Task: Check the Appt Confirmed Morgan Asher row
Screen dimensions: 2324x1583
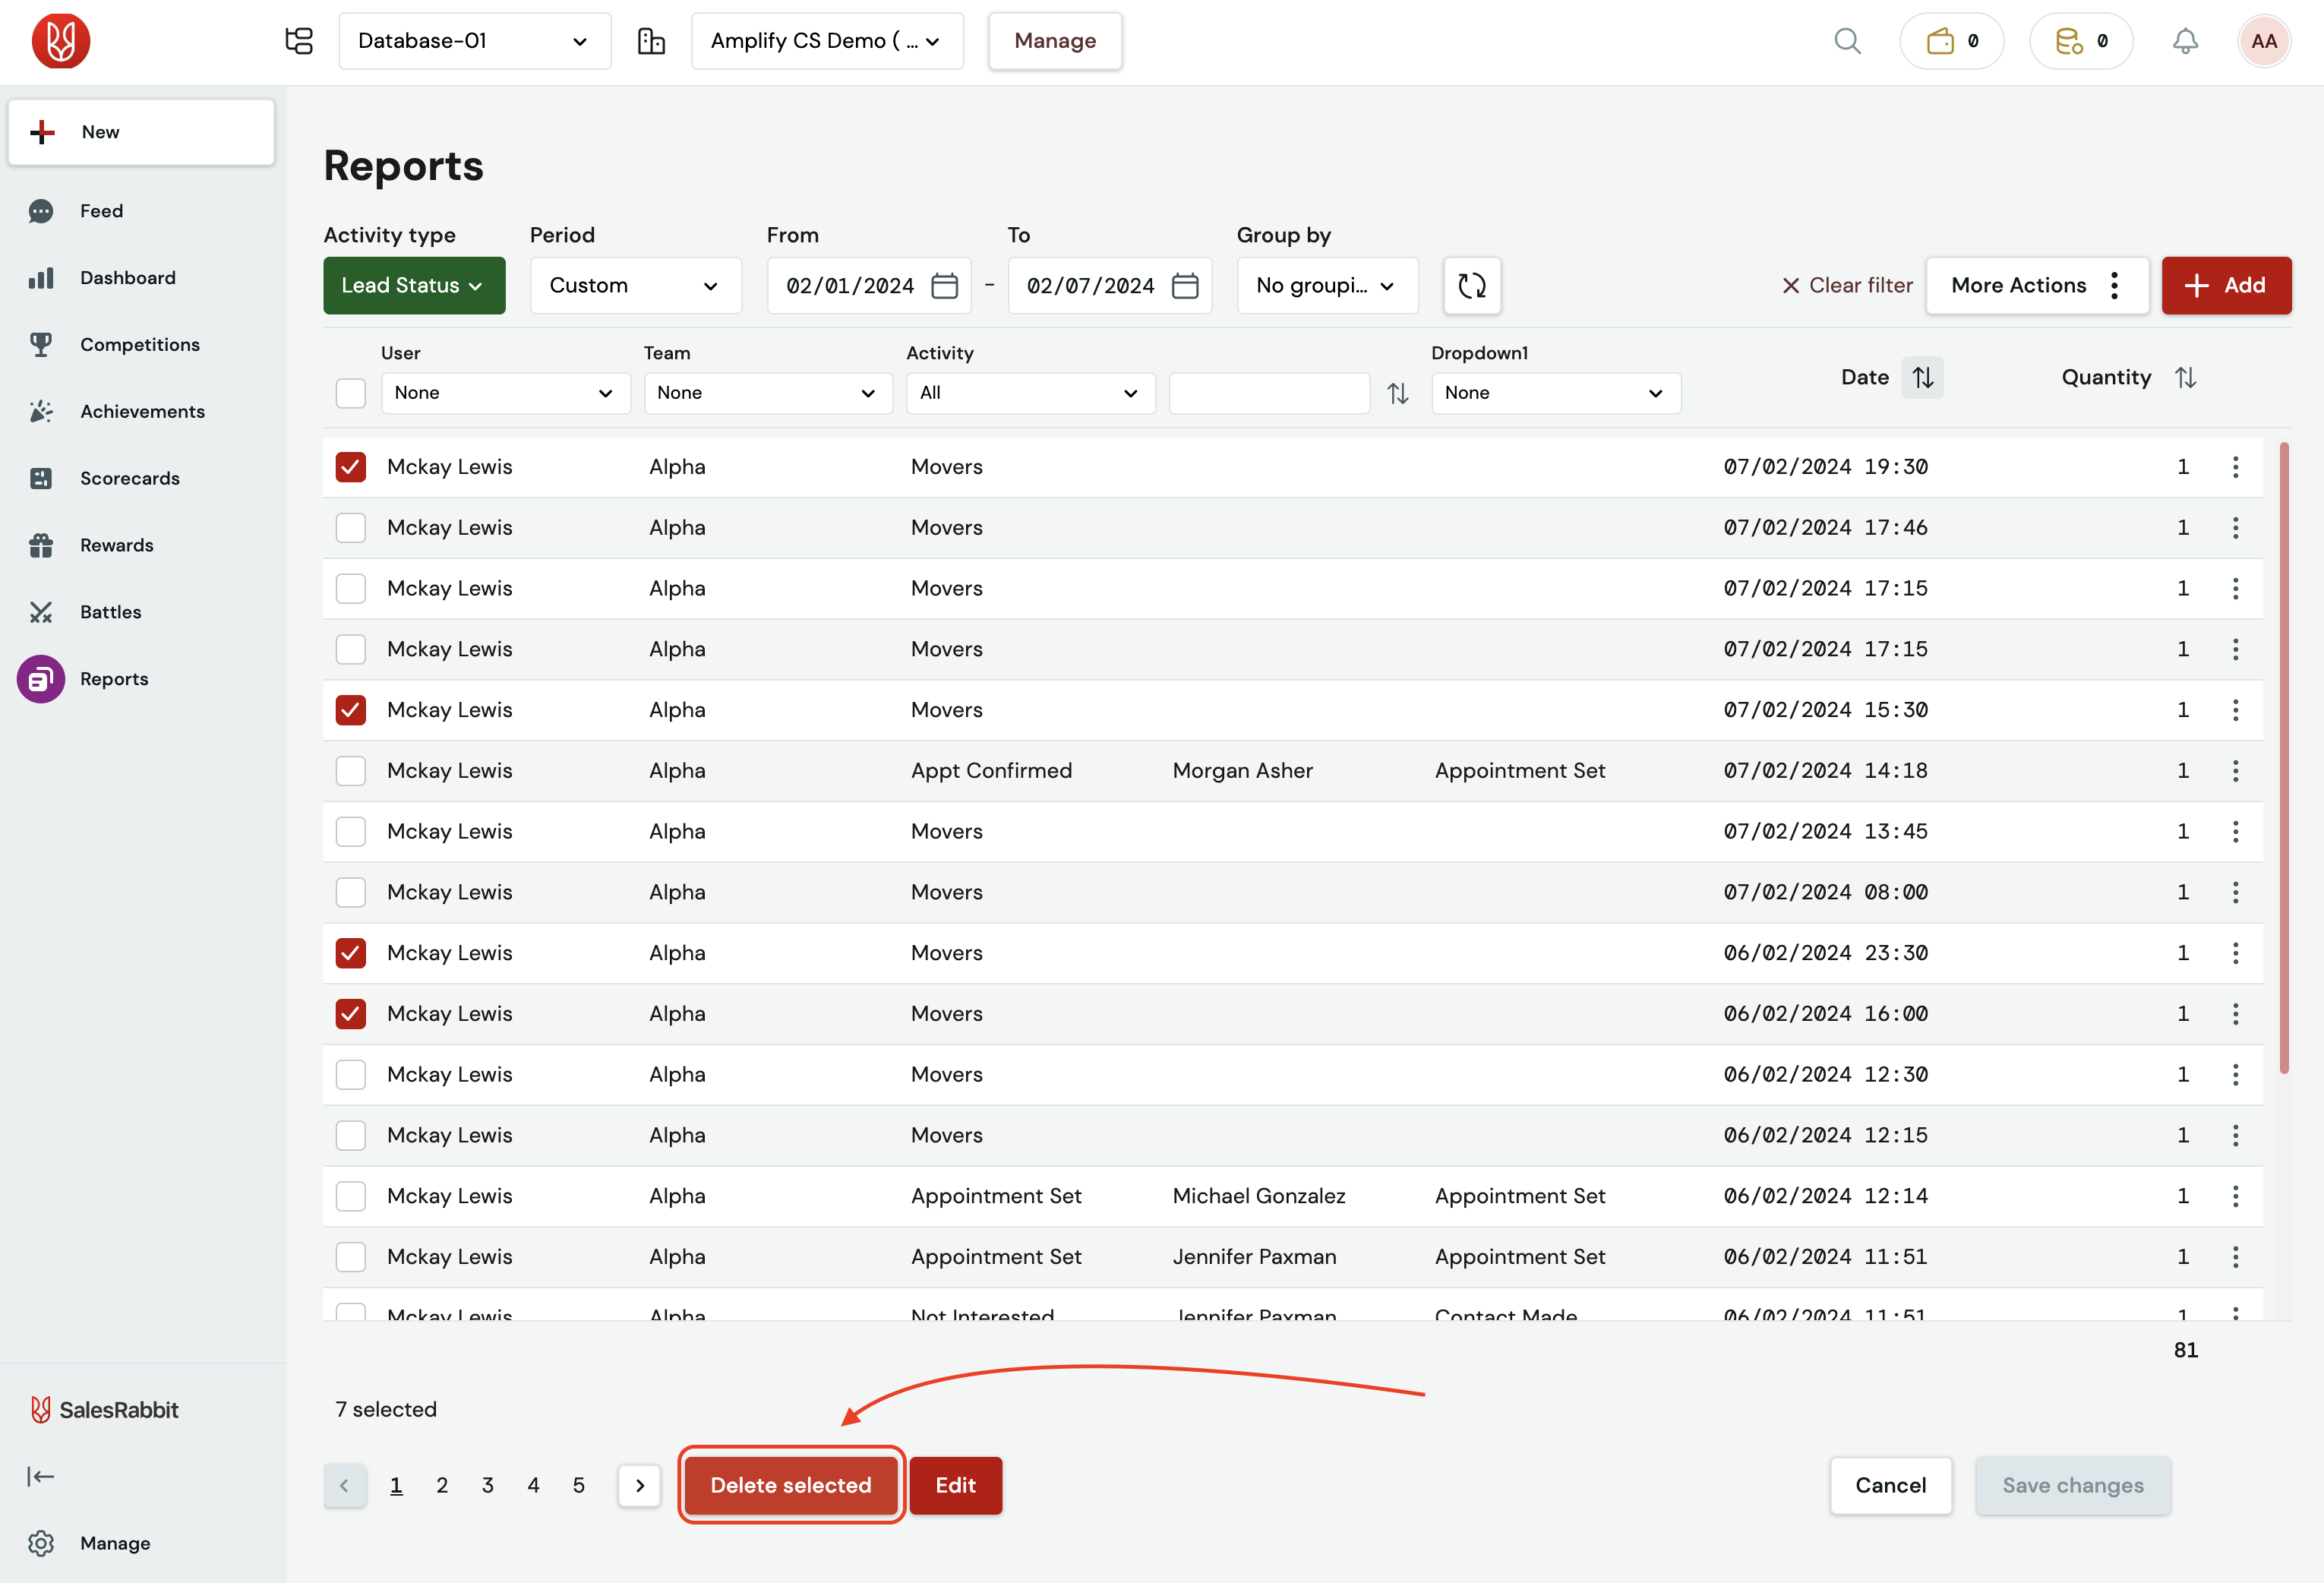Action: pos(350,771)
